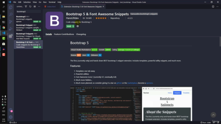
Task: Install Bootstrap5 by ajaruw
Action: (36, 21)
